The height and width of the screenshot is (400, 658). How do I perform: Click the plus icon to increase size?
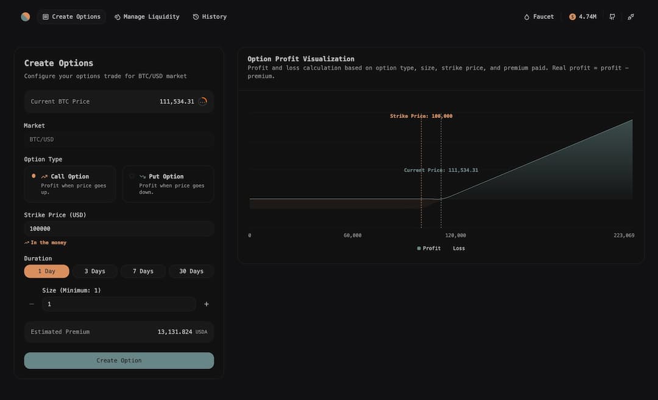(x=207, y=304)
